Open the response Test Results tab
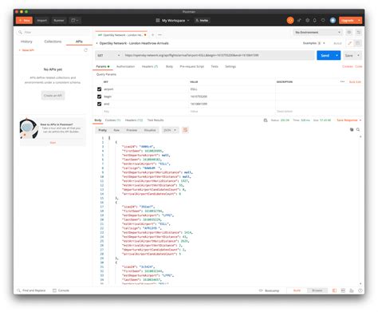 [156, 120]
